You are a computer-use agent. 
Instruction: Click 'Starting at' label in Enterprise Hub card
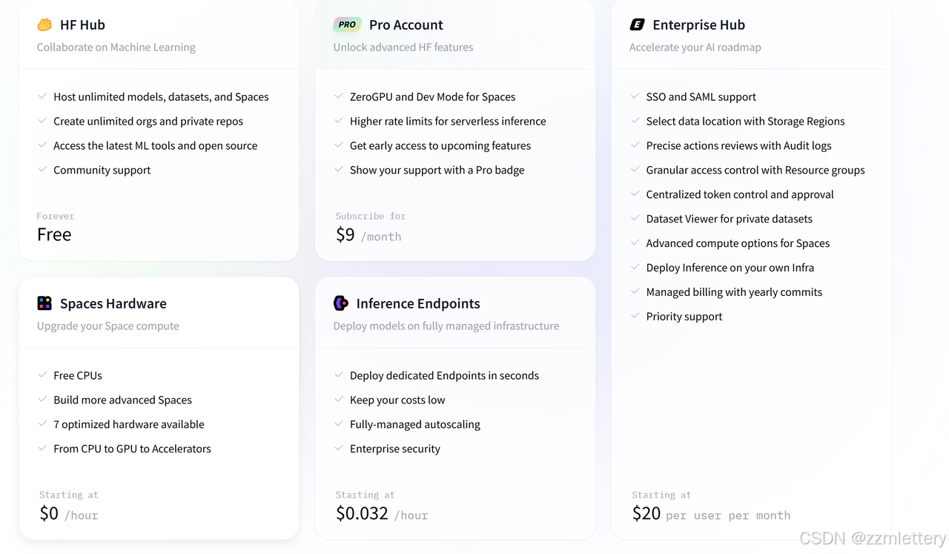tap(661, 495)
